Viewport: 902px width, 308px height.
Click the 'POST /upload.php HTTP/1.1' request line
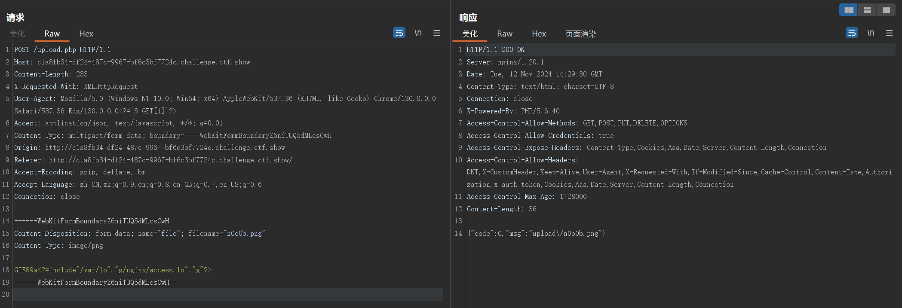point(62,49)
